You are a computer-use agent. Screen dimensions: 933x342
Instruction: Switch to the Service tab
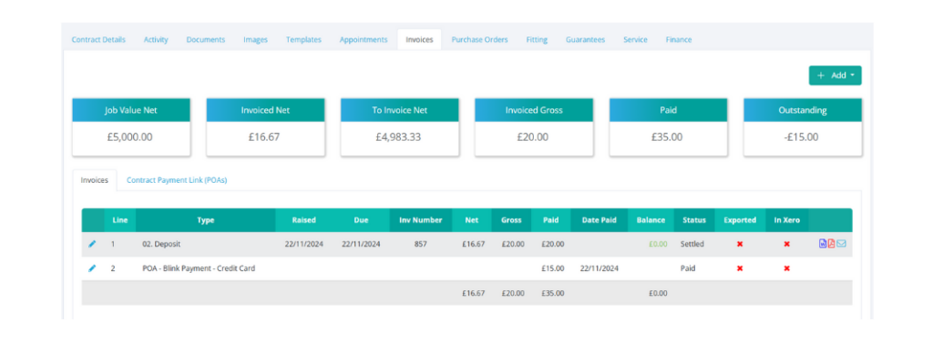click(x=635, y=40)
